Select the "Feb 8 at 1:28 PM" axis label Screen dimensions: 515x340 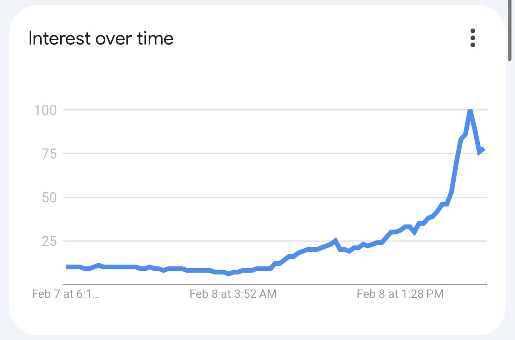click(x=400, y=294)
